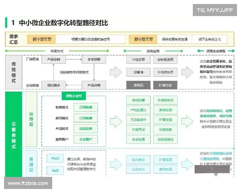Viewport: 241px width, 193px height.
Task: Select the 部署模式 row label
Action: [62, 118]
